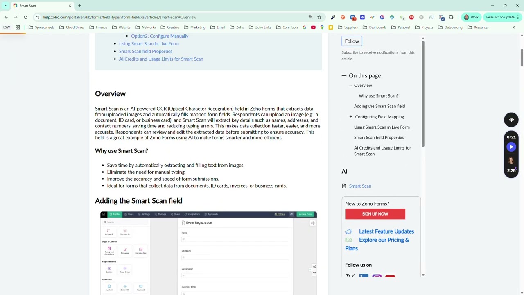Click the audio waveform icon on recorder widget
The image size is (524, 295).
[511, 120]
